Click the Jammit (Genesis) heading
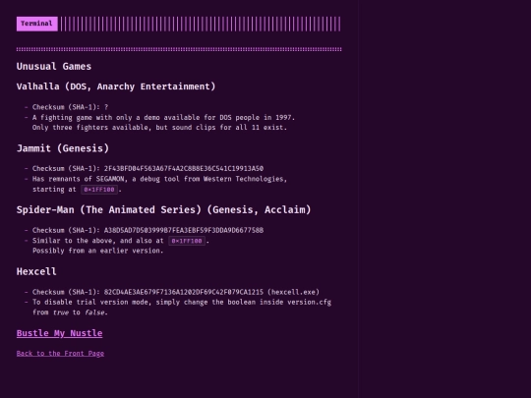The height and width of the screenshot is (398, 531). pyautogui.click(x=63, y=148)
